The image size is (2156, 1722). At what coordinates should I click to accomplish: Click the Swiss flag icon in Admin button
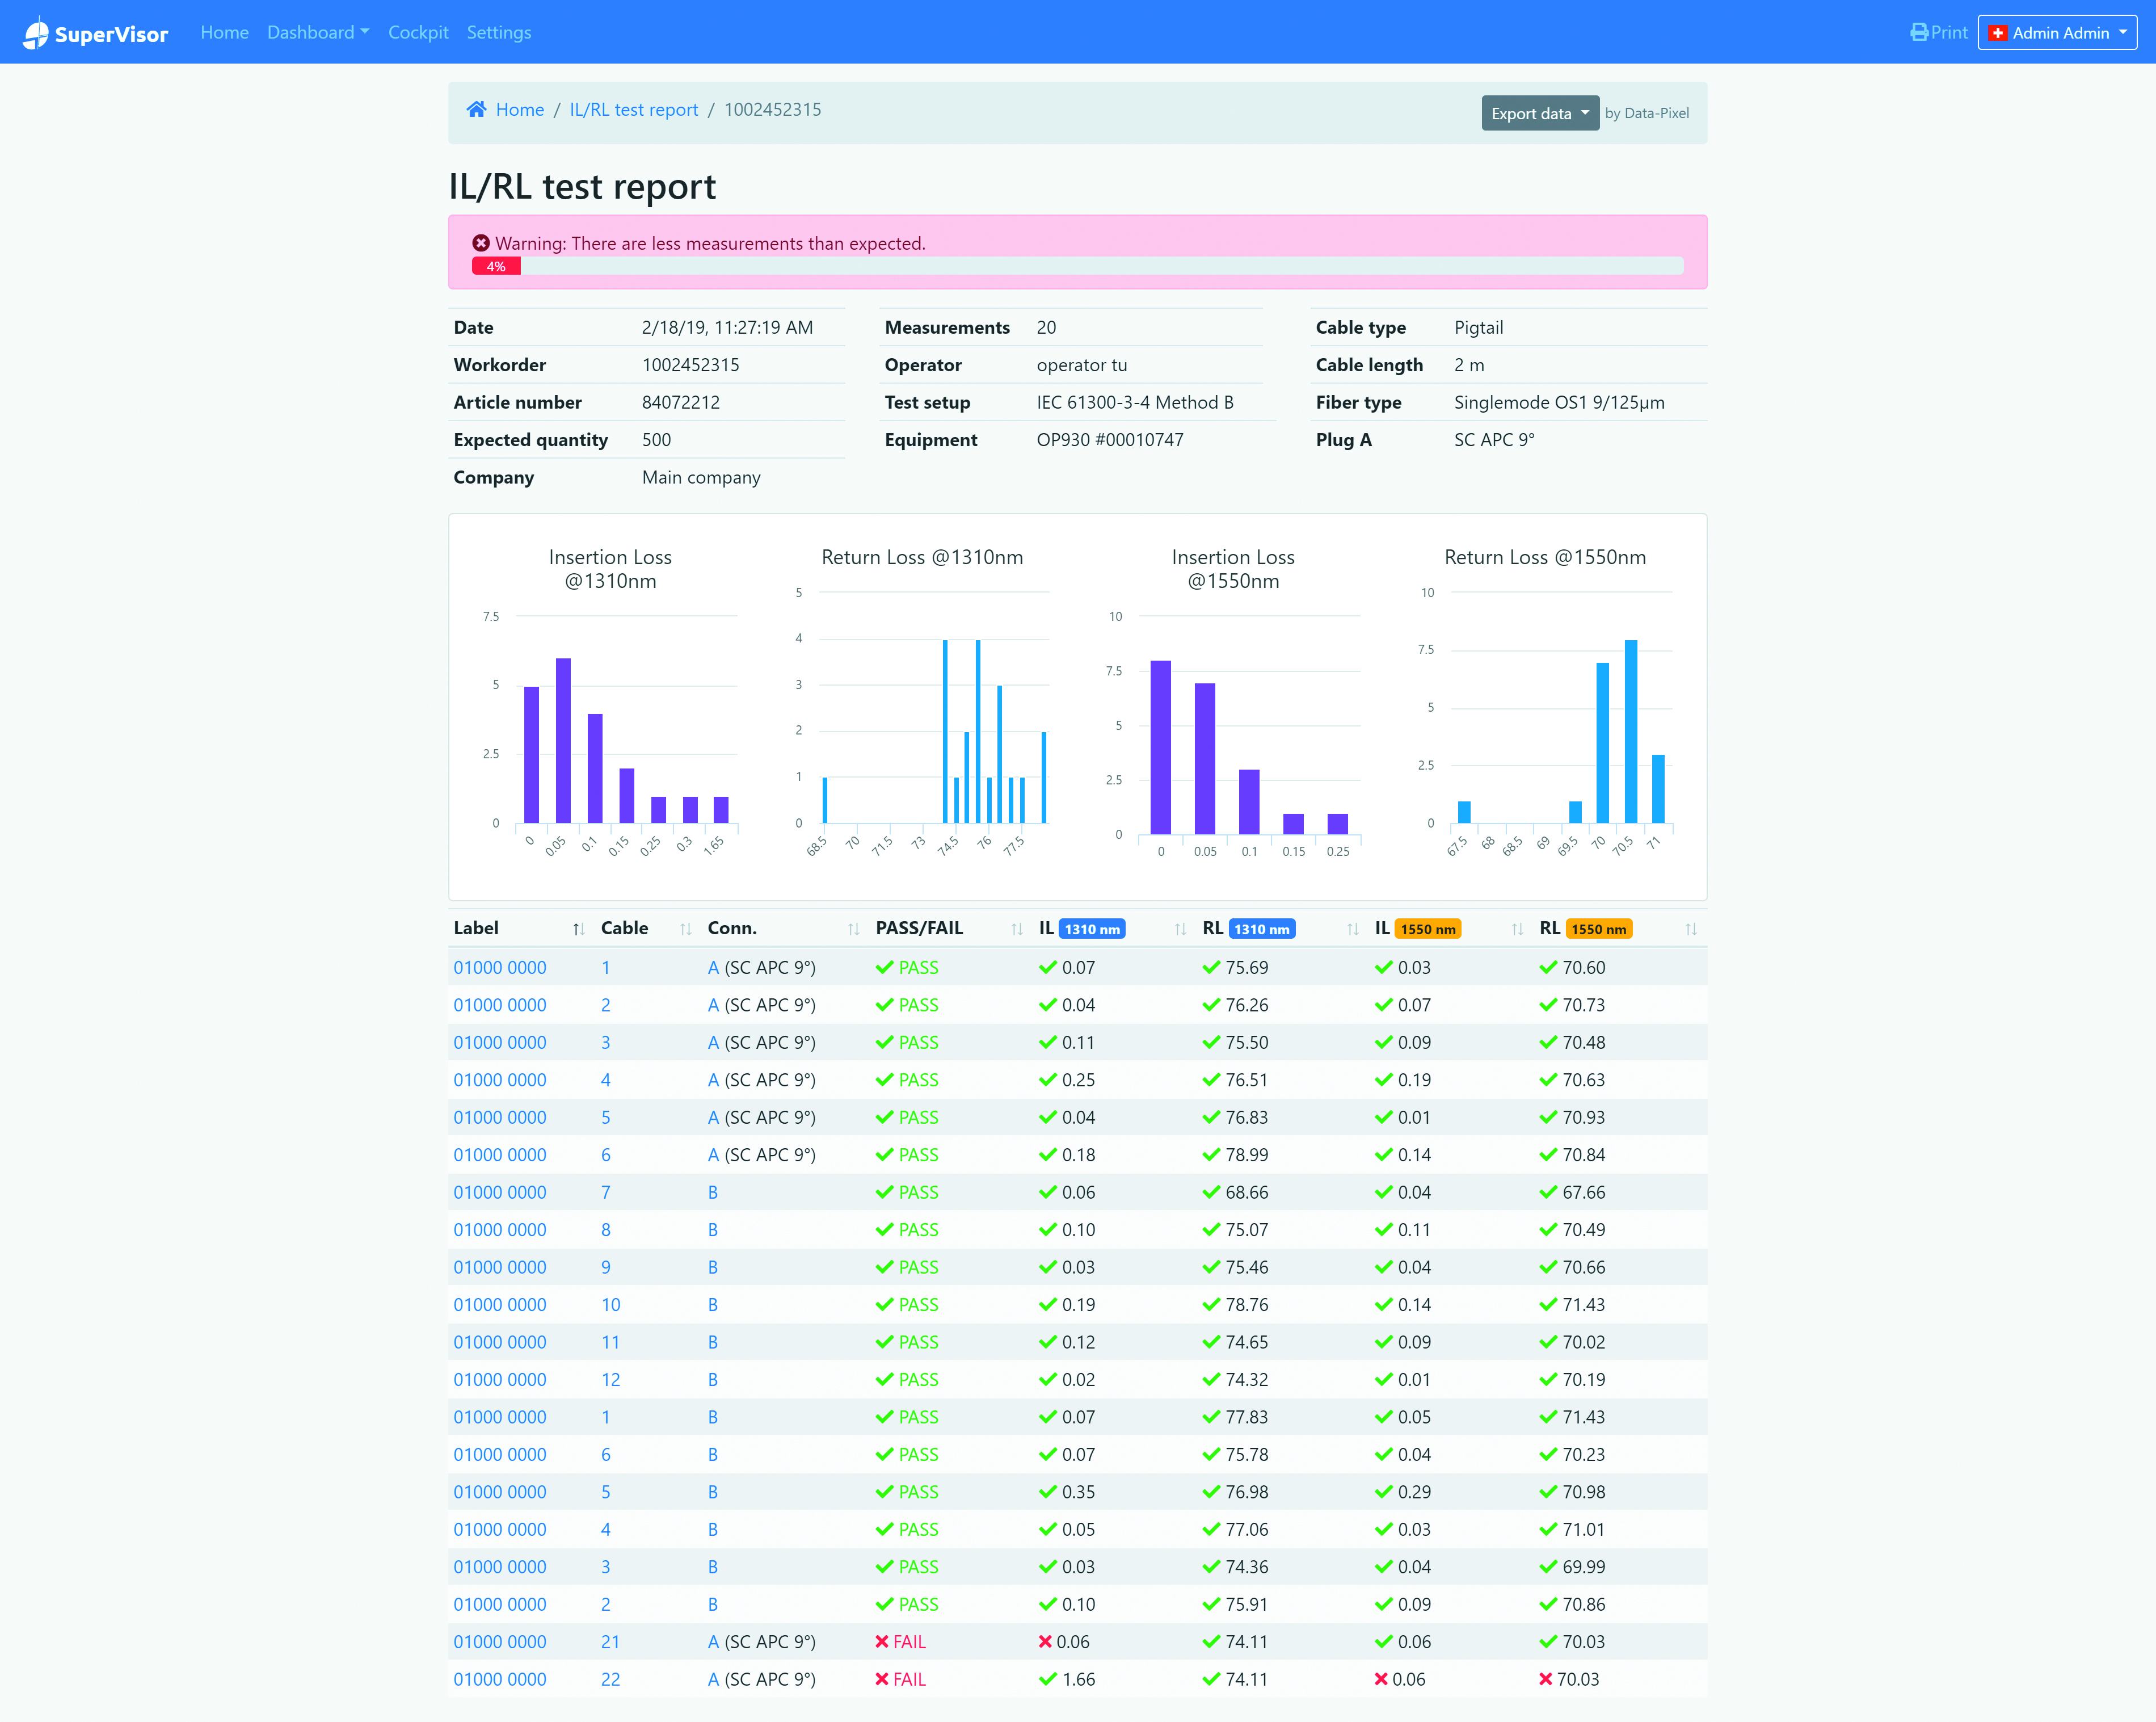click(x=1997, y=33)
